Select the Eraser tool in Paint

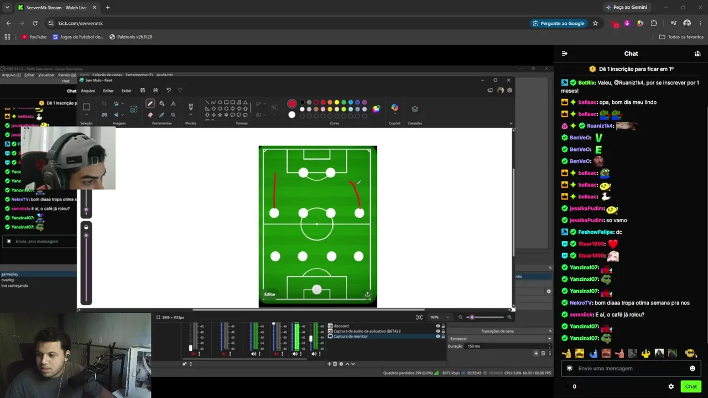(150, 115)
